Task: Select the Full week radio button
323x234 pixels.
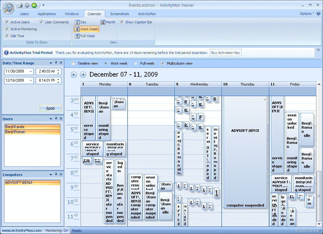Action: 136,63
